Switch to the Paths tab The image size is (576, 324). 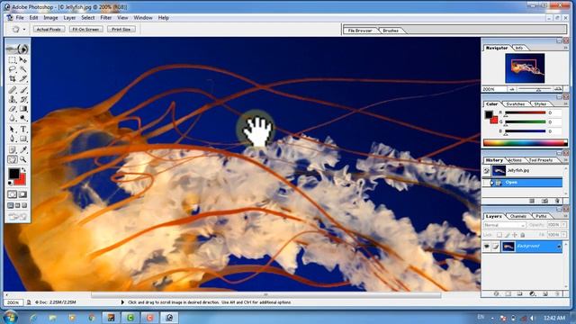coord(540,216)
